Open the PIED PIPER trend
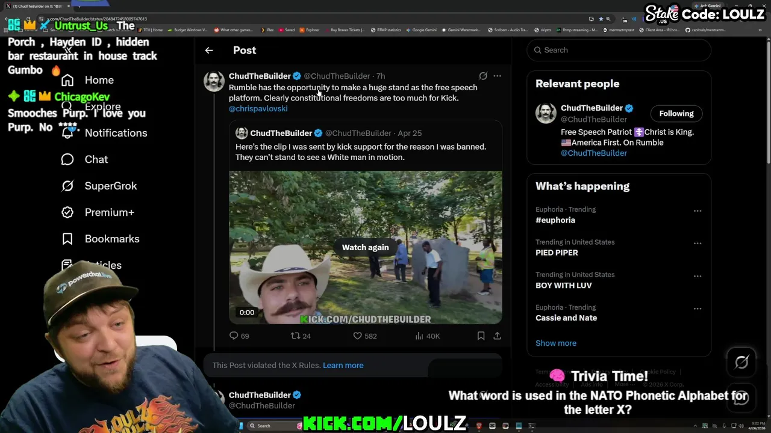Viewport: 771px width, 433px height. 557,253
